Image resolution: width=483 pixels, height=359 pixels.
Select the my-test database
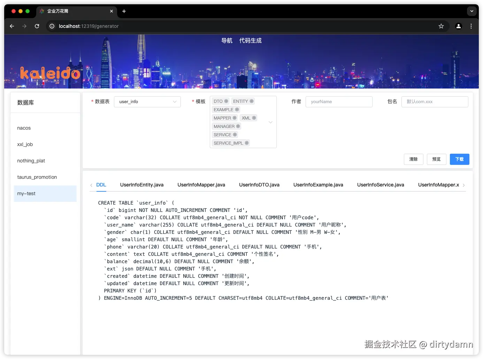click(x=45, y=193)
